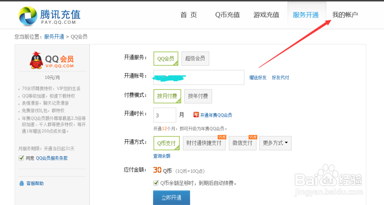Open the 开通年费QQ会员 link
Screen dimensions: 384x205
click(216, 115)
